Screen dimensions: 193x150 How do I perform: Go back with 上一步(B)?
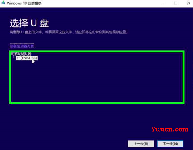point(141,144)
